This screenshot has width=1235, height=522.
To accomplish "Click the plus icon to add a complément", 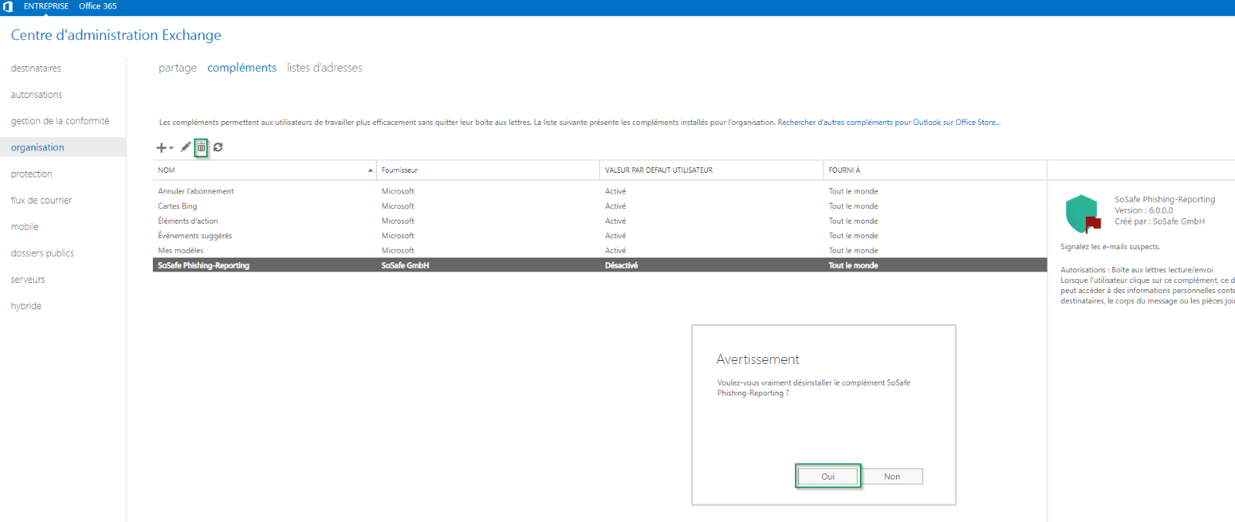I will 161,147.
